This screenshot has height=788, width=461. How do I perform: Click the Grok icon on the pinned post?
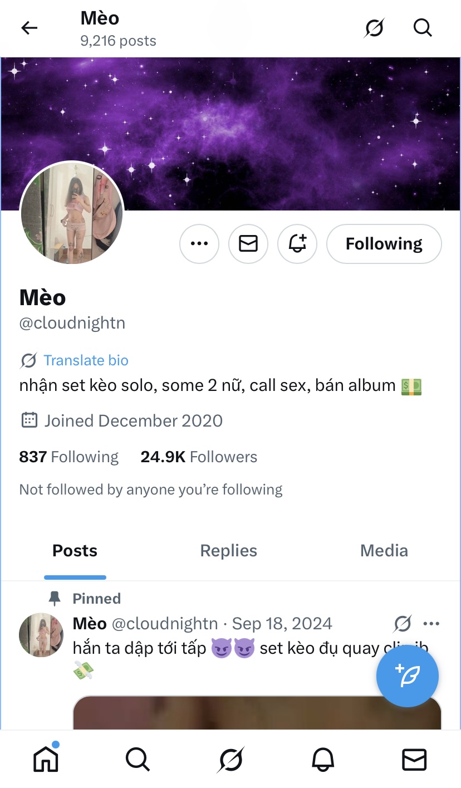click(403, 624)
